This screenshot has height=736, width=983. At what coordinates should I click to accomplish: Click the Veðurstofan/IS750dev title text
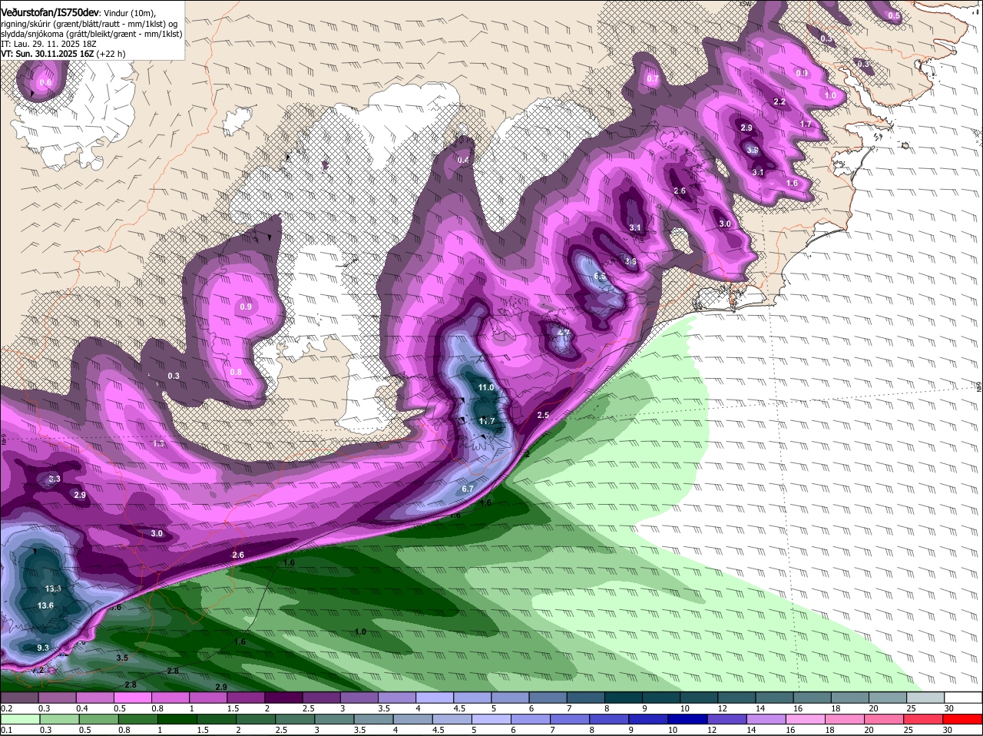coord(50,12)
